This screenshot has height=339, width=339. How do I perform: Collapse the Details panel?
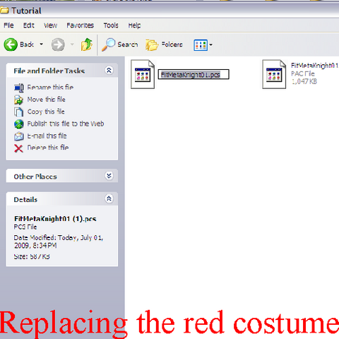click(x=109, y=198)
